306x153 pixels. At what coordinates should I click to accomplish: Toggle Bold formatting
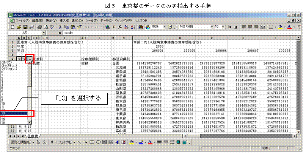pyautogui.click(x=229, y=27)
